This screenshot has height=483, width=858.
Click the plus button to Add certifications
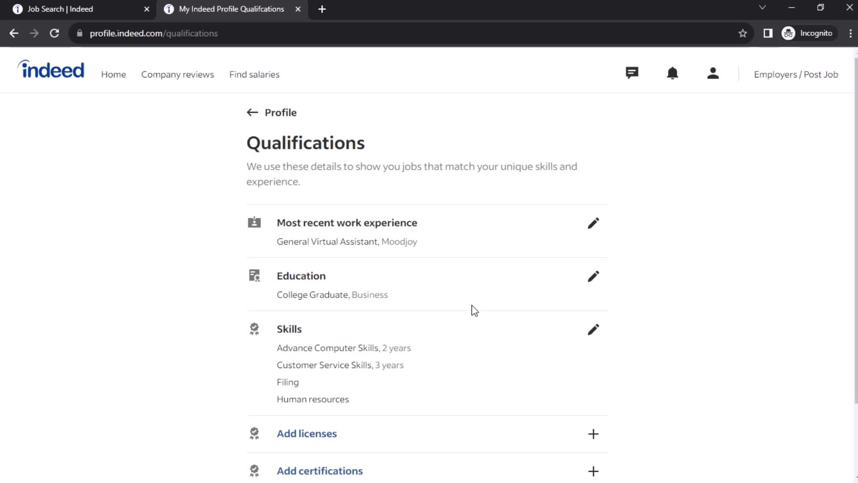(593, 470)
